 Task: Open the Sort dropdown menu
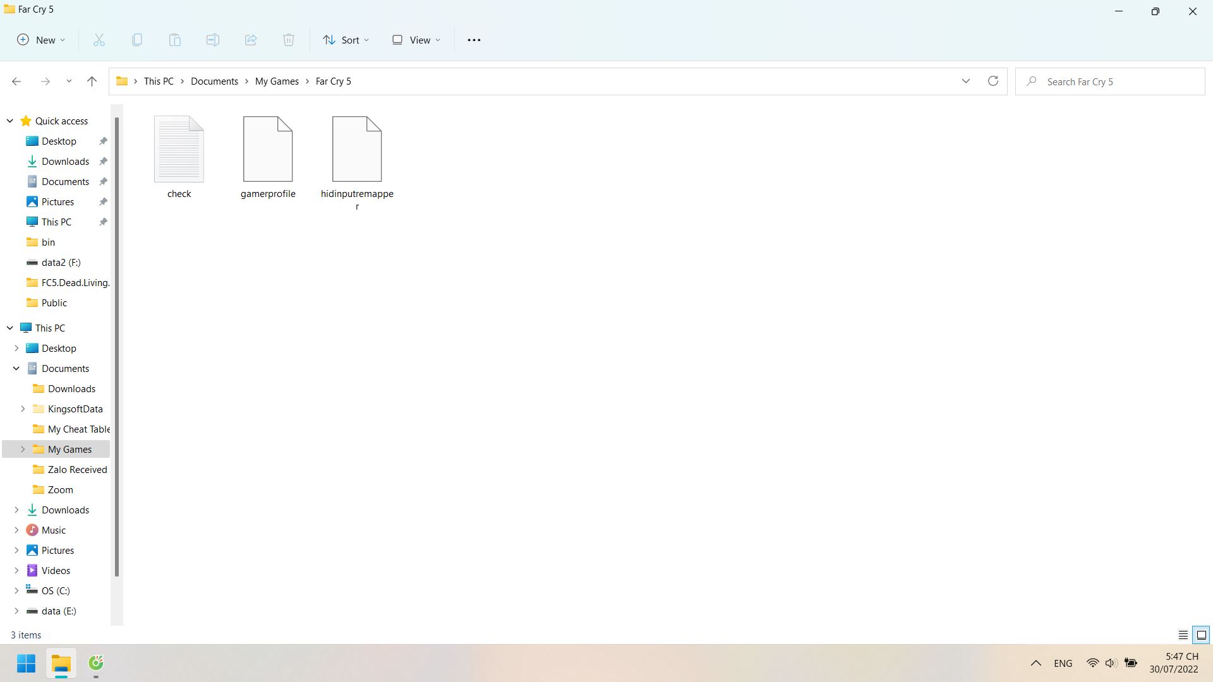coord(346,40)
